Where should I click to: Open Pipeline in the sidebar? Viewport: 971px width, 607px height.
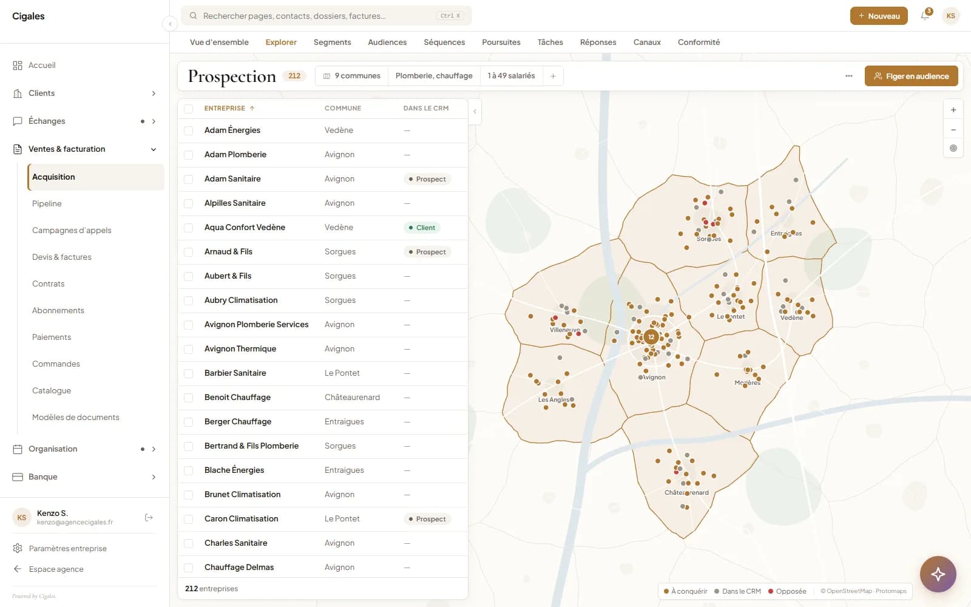(x=47, y=203)
